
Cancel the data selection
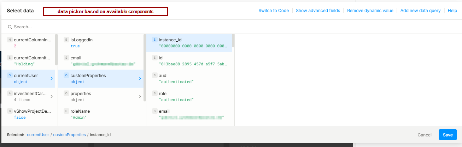424,135
